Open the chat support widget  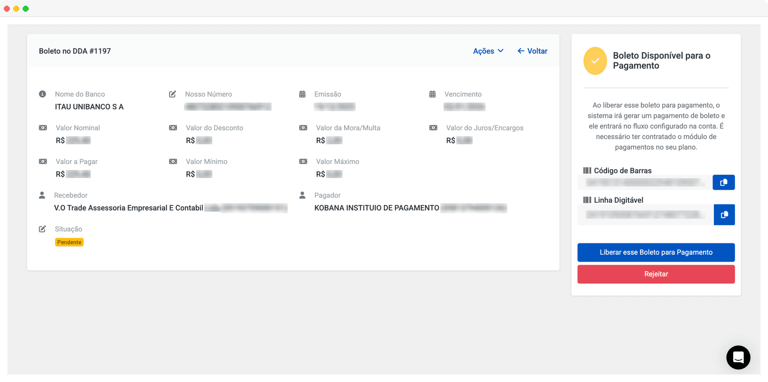738,358
